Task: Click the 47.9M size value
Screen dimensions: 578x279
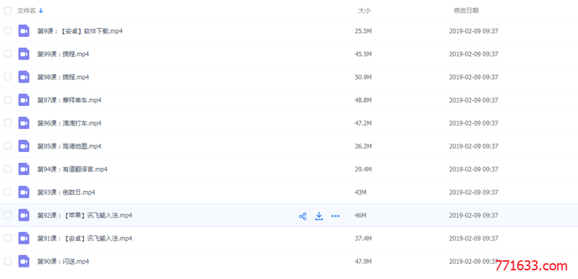Action: 363,262
